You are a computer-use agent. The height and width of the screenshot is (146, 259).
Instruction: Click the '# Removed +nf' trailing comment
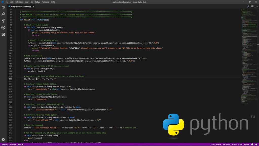pyautogui.click(x=129, y=128)
